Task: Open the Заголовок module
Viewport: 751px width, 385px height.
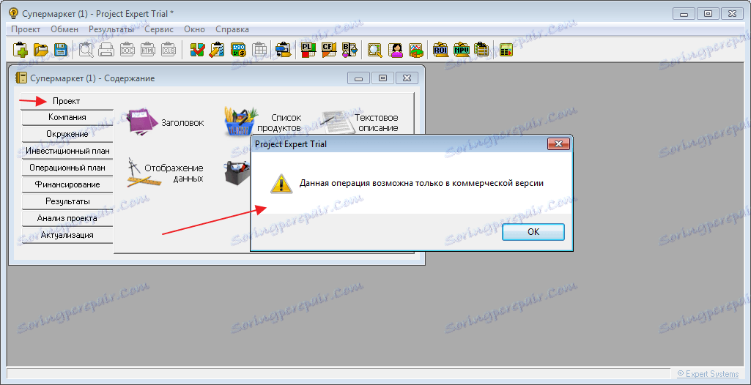Action: pyautogui.click(x=166, y=122)
